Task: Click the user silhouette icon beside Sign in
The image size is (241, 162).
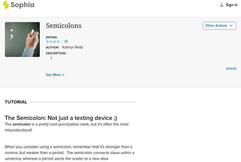Action: 222,5
